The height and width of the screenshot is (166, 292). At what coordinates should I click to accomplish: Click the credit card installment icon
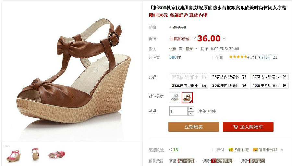click(255, 150)
